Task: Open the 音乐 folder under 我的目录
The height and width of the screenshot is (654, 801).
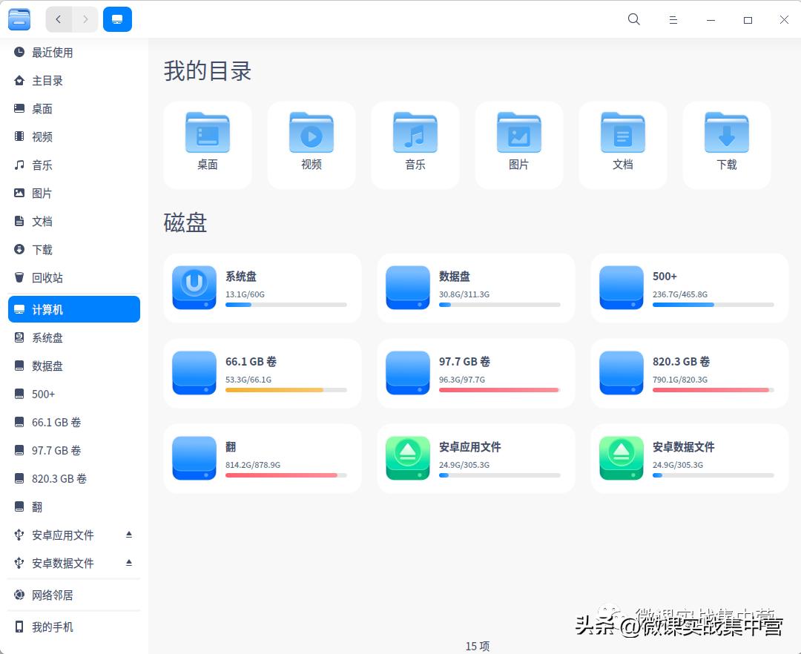Action: [x=415, y=141]
